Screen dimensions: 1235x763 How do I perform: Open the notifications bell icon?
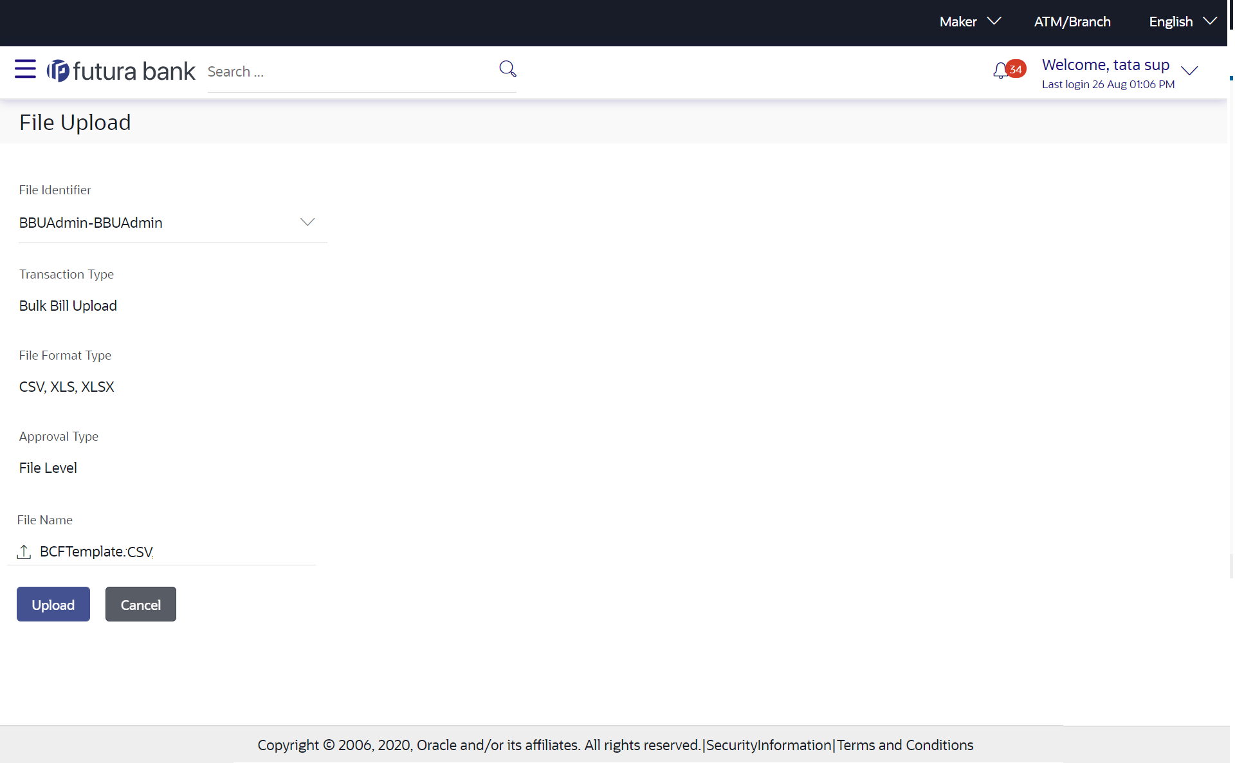(1000, 71)
